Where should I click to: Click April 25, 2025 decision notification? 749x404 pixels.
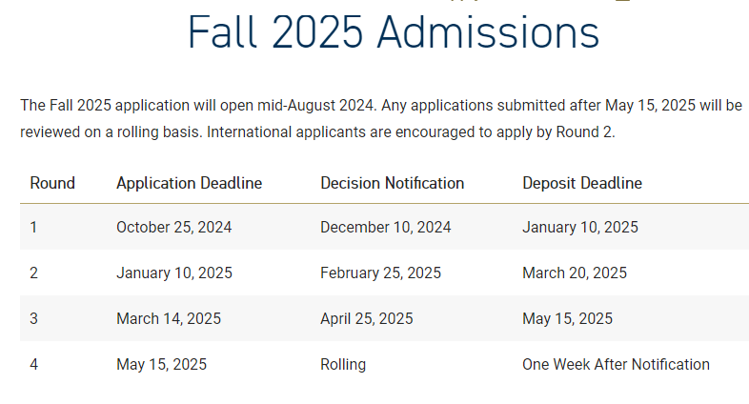pos(366,318)
